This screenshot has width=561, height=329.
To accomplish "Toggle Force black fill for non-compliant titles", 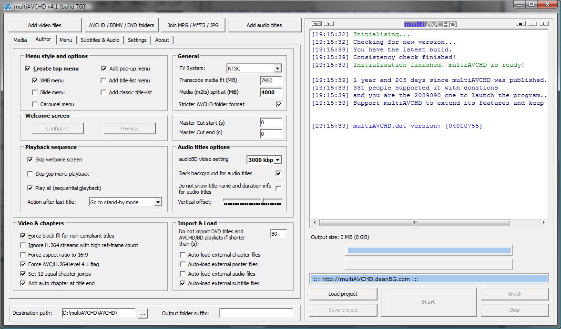I will [x=23, y=236].
